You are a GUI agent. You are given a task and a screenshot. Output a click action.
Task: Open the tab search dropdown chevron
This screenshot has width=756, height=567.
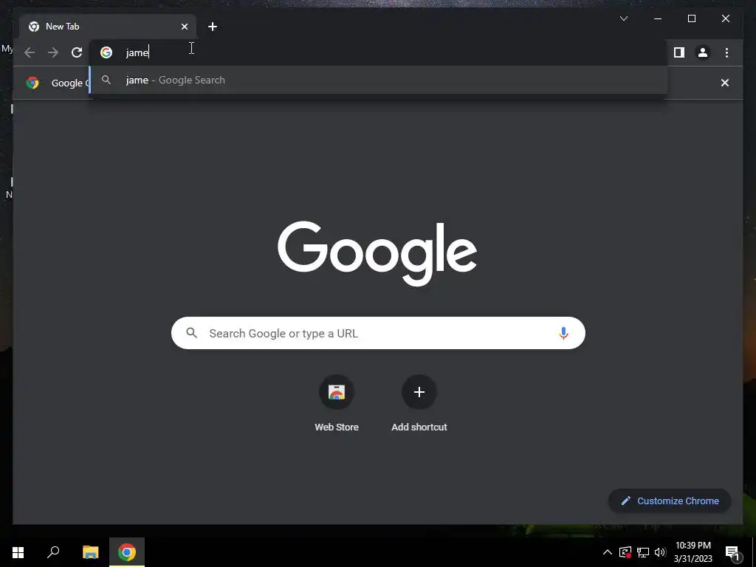623,18
